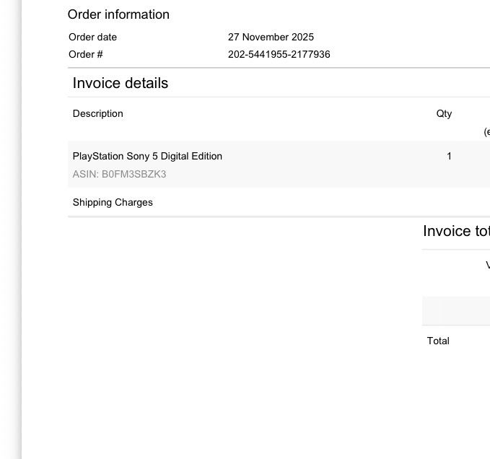Select the order date 27 November 2025
The height and width of the screenshot is (459, 490).
pos(271,37)
